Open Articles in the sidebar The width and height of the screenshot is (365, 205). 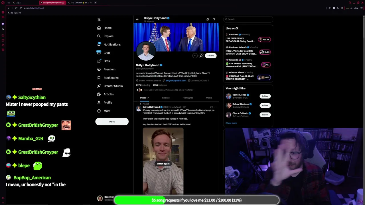(105, 94)
